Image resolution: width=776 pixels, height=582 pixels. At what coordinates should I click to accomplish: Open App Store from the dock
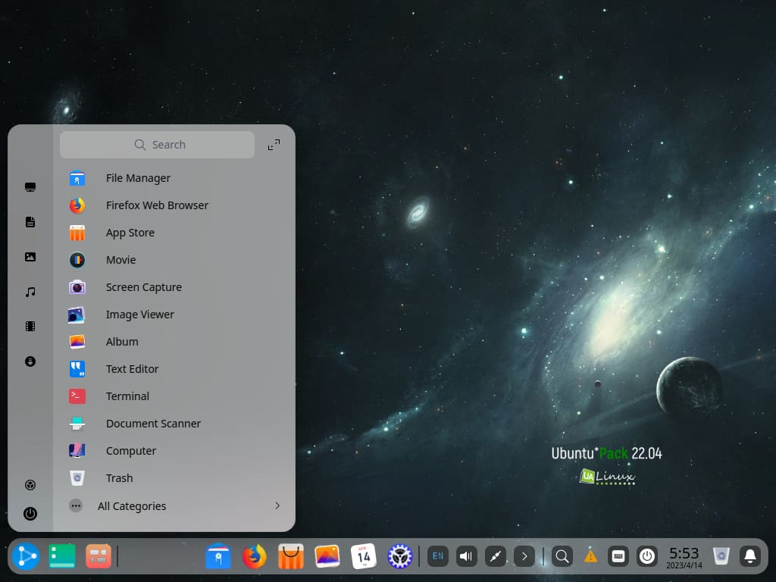(290, 556)
